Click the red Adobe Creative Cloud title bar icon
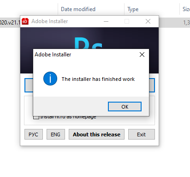Screen dimensions: 190x177 [25, 21]
